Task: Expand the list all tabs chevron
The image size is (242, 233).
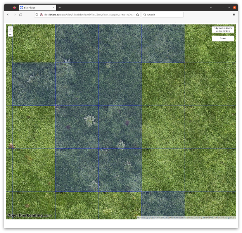Action: pyautogui.click(x=211, y=7)
